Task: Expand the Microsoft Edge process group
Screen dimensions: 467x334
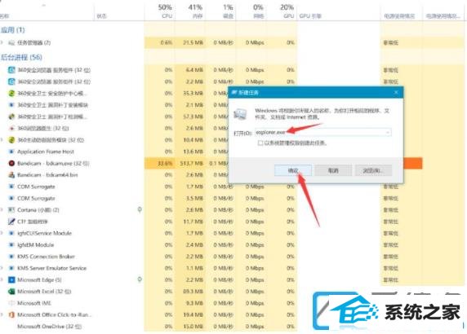Action: (x=2, y=280)
